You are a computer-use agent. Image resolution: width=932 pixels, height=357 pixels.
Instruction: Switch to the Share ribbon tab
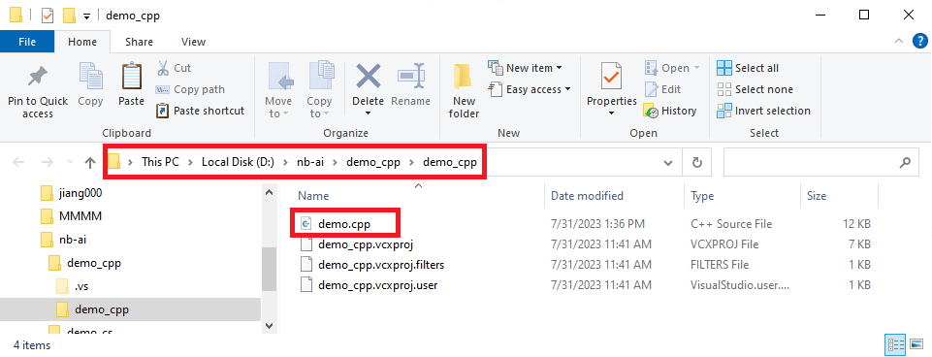139,42
